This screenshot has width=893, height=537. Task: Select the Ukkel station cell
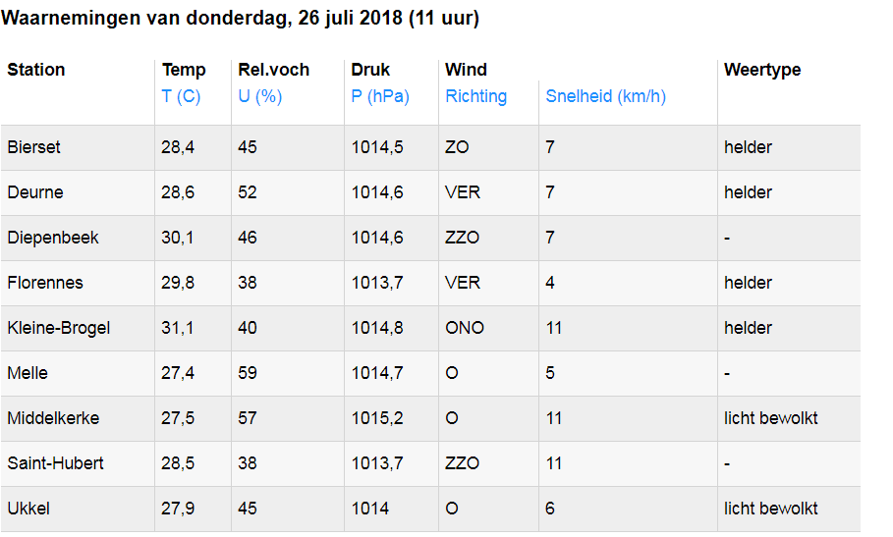(x=28, y=509)
